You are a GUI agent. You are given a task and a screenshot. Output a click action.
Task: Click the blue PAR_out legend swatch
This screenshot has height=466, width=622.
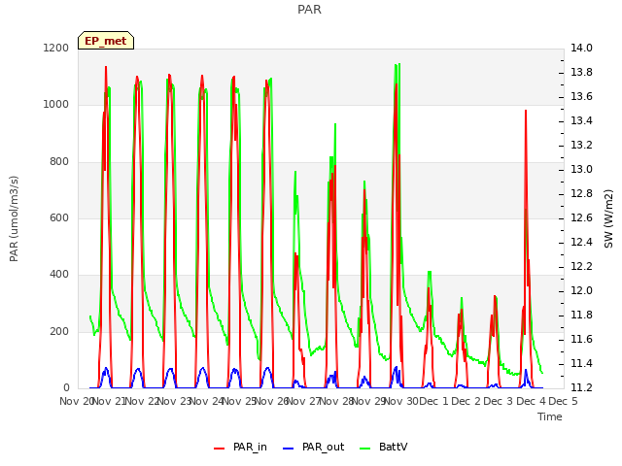(x=289, y=449)
